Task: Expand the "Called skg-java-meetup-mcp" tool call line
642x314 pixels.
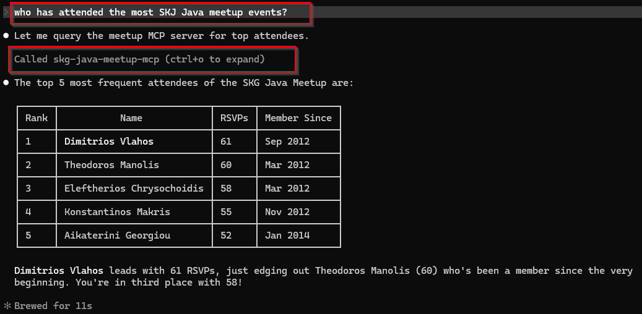Action: click(140, 59)
